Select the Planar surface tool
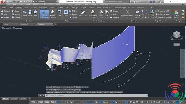 pyautogui.click(x=15, y=11)
